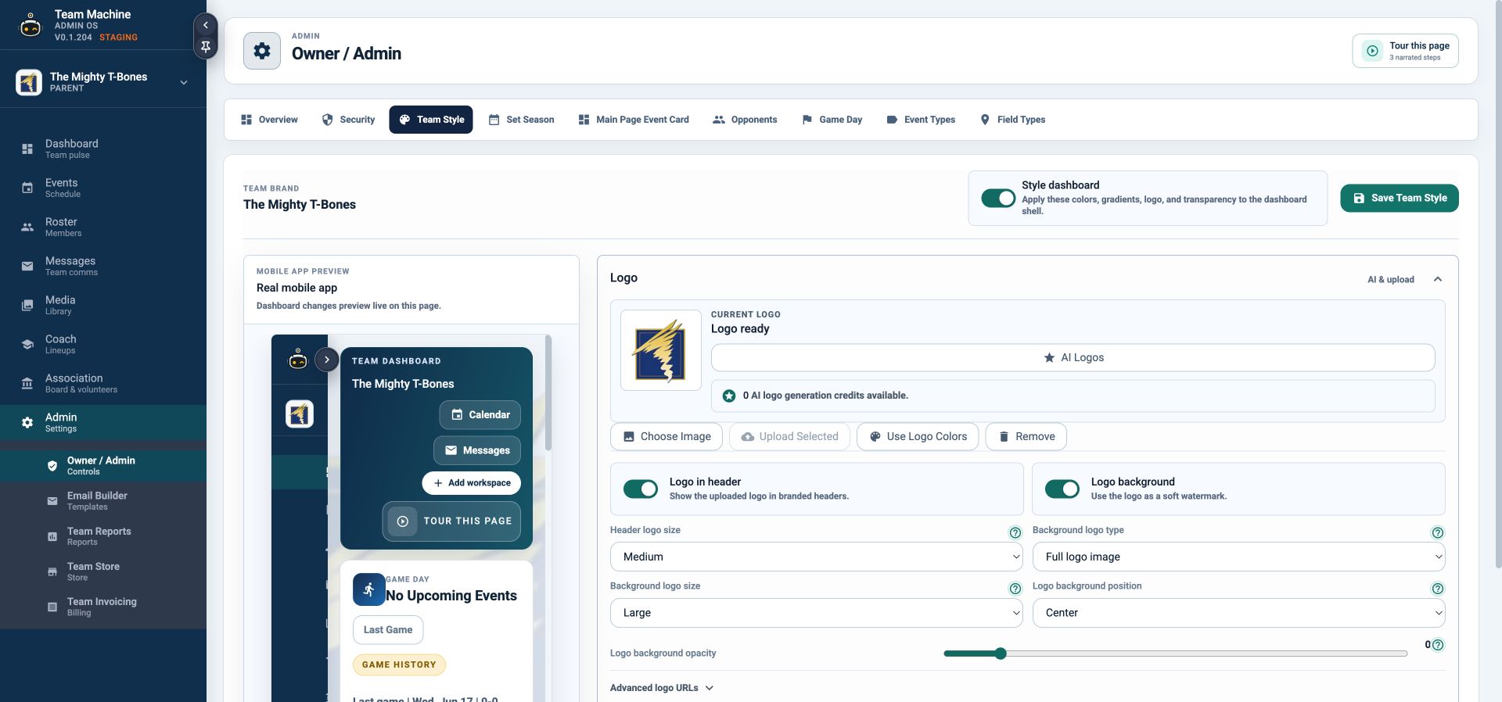Click the AI Logos button
Image resolution: width=1502 pixels, height=702 pixels.
click(x=1073, y=357)
